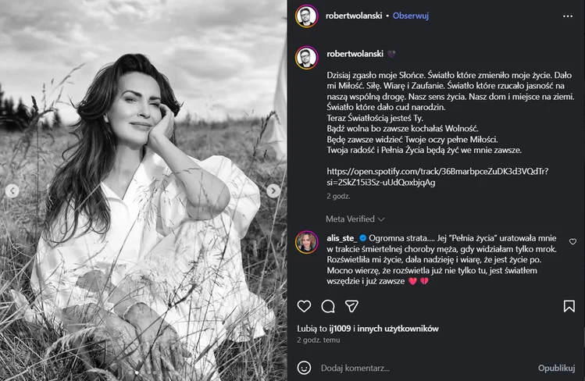Open the comment bubble icon
The width and height of the screenshot is (585, 381).
[329, 306]
